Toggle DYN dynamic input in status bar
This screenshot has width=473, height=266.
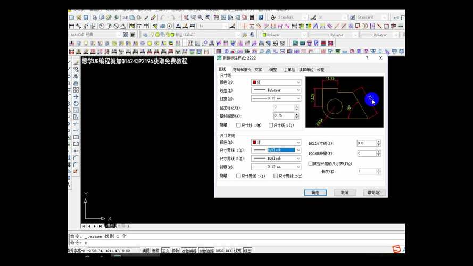229,251
